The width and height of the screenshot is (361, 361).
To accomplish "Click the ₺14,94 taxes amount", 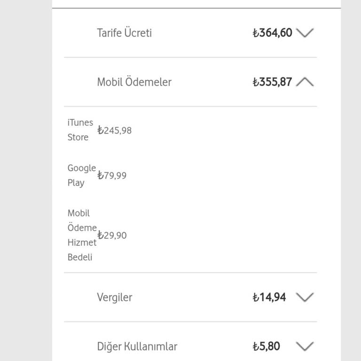I will click(269, 297).
